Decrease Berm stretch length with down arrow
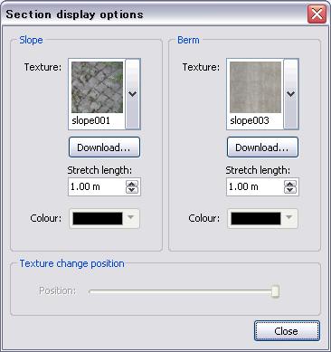331x352 pixels. (290, 190)
